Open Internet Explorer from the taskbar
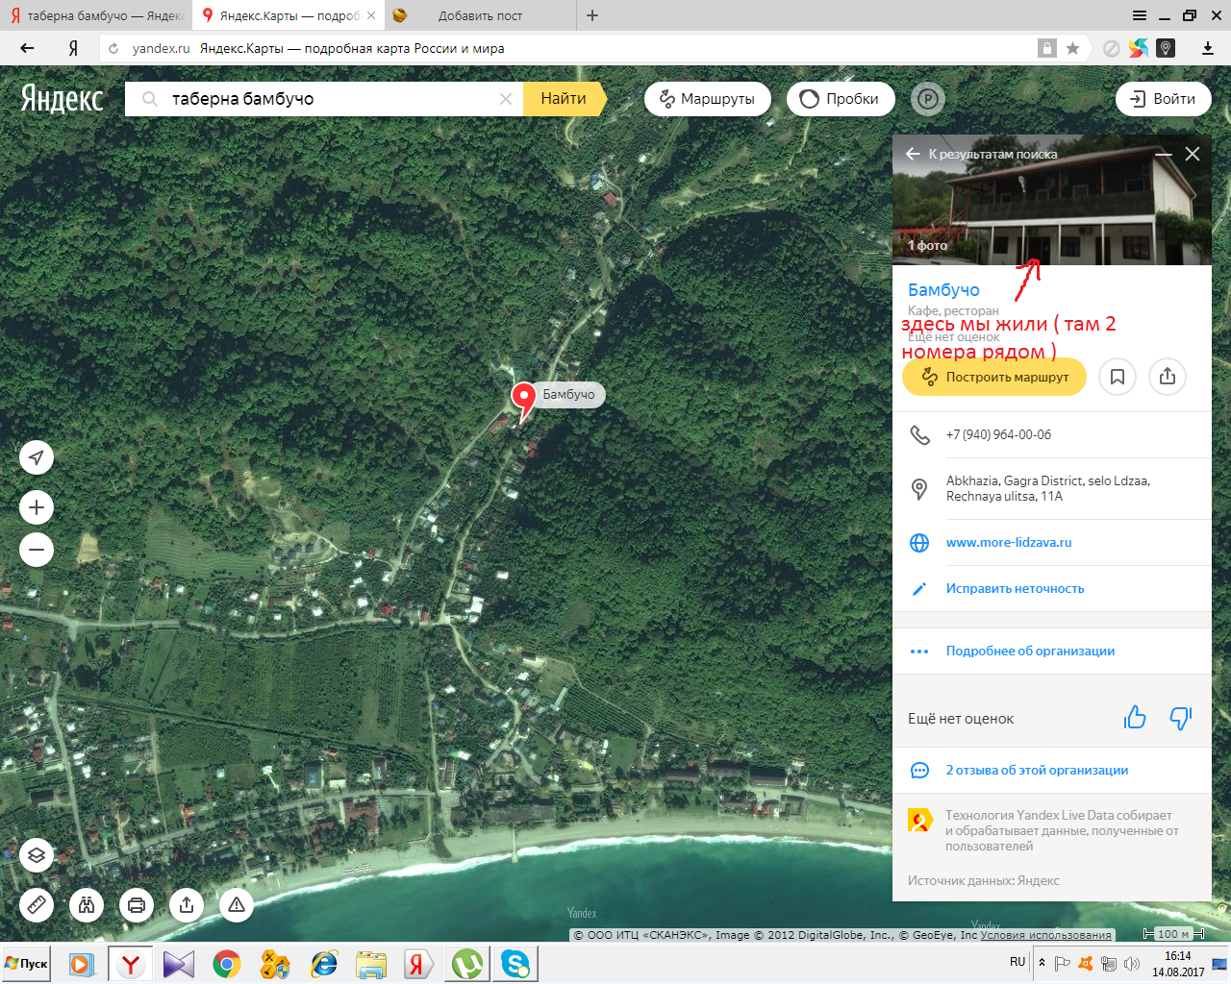This screenshot has height=984, width=1231. pyautogui.click(x=324, y=963)
